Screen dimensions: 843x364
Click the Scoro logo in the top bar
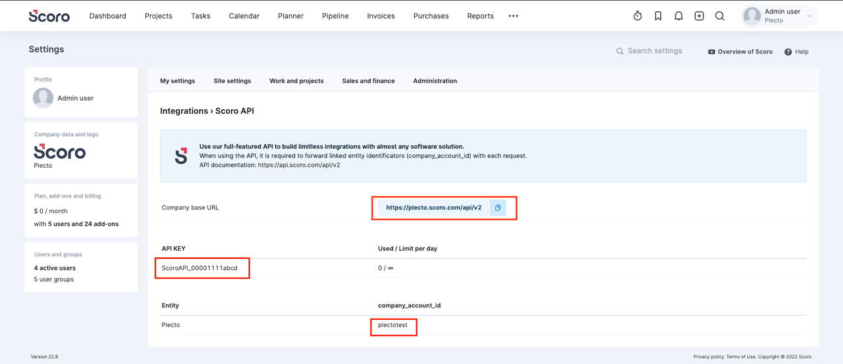[x=49, y=16]
